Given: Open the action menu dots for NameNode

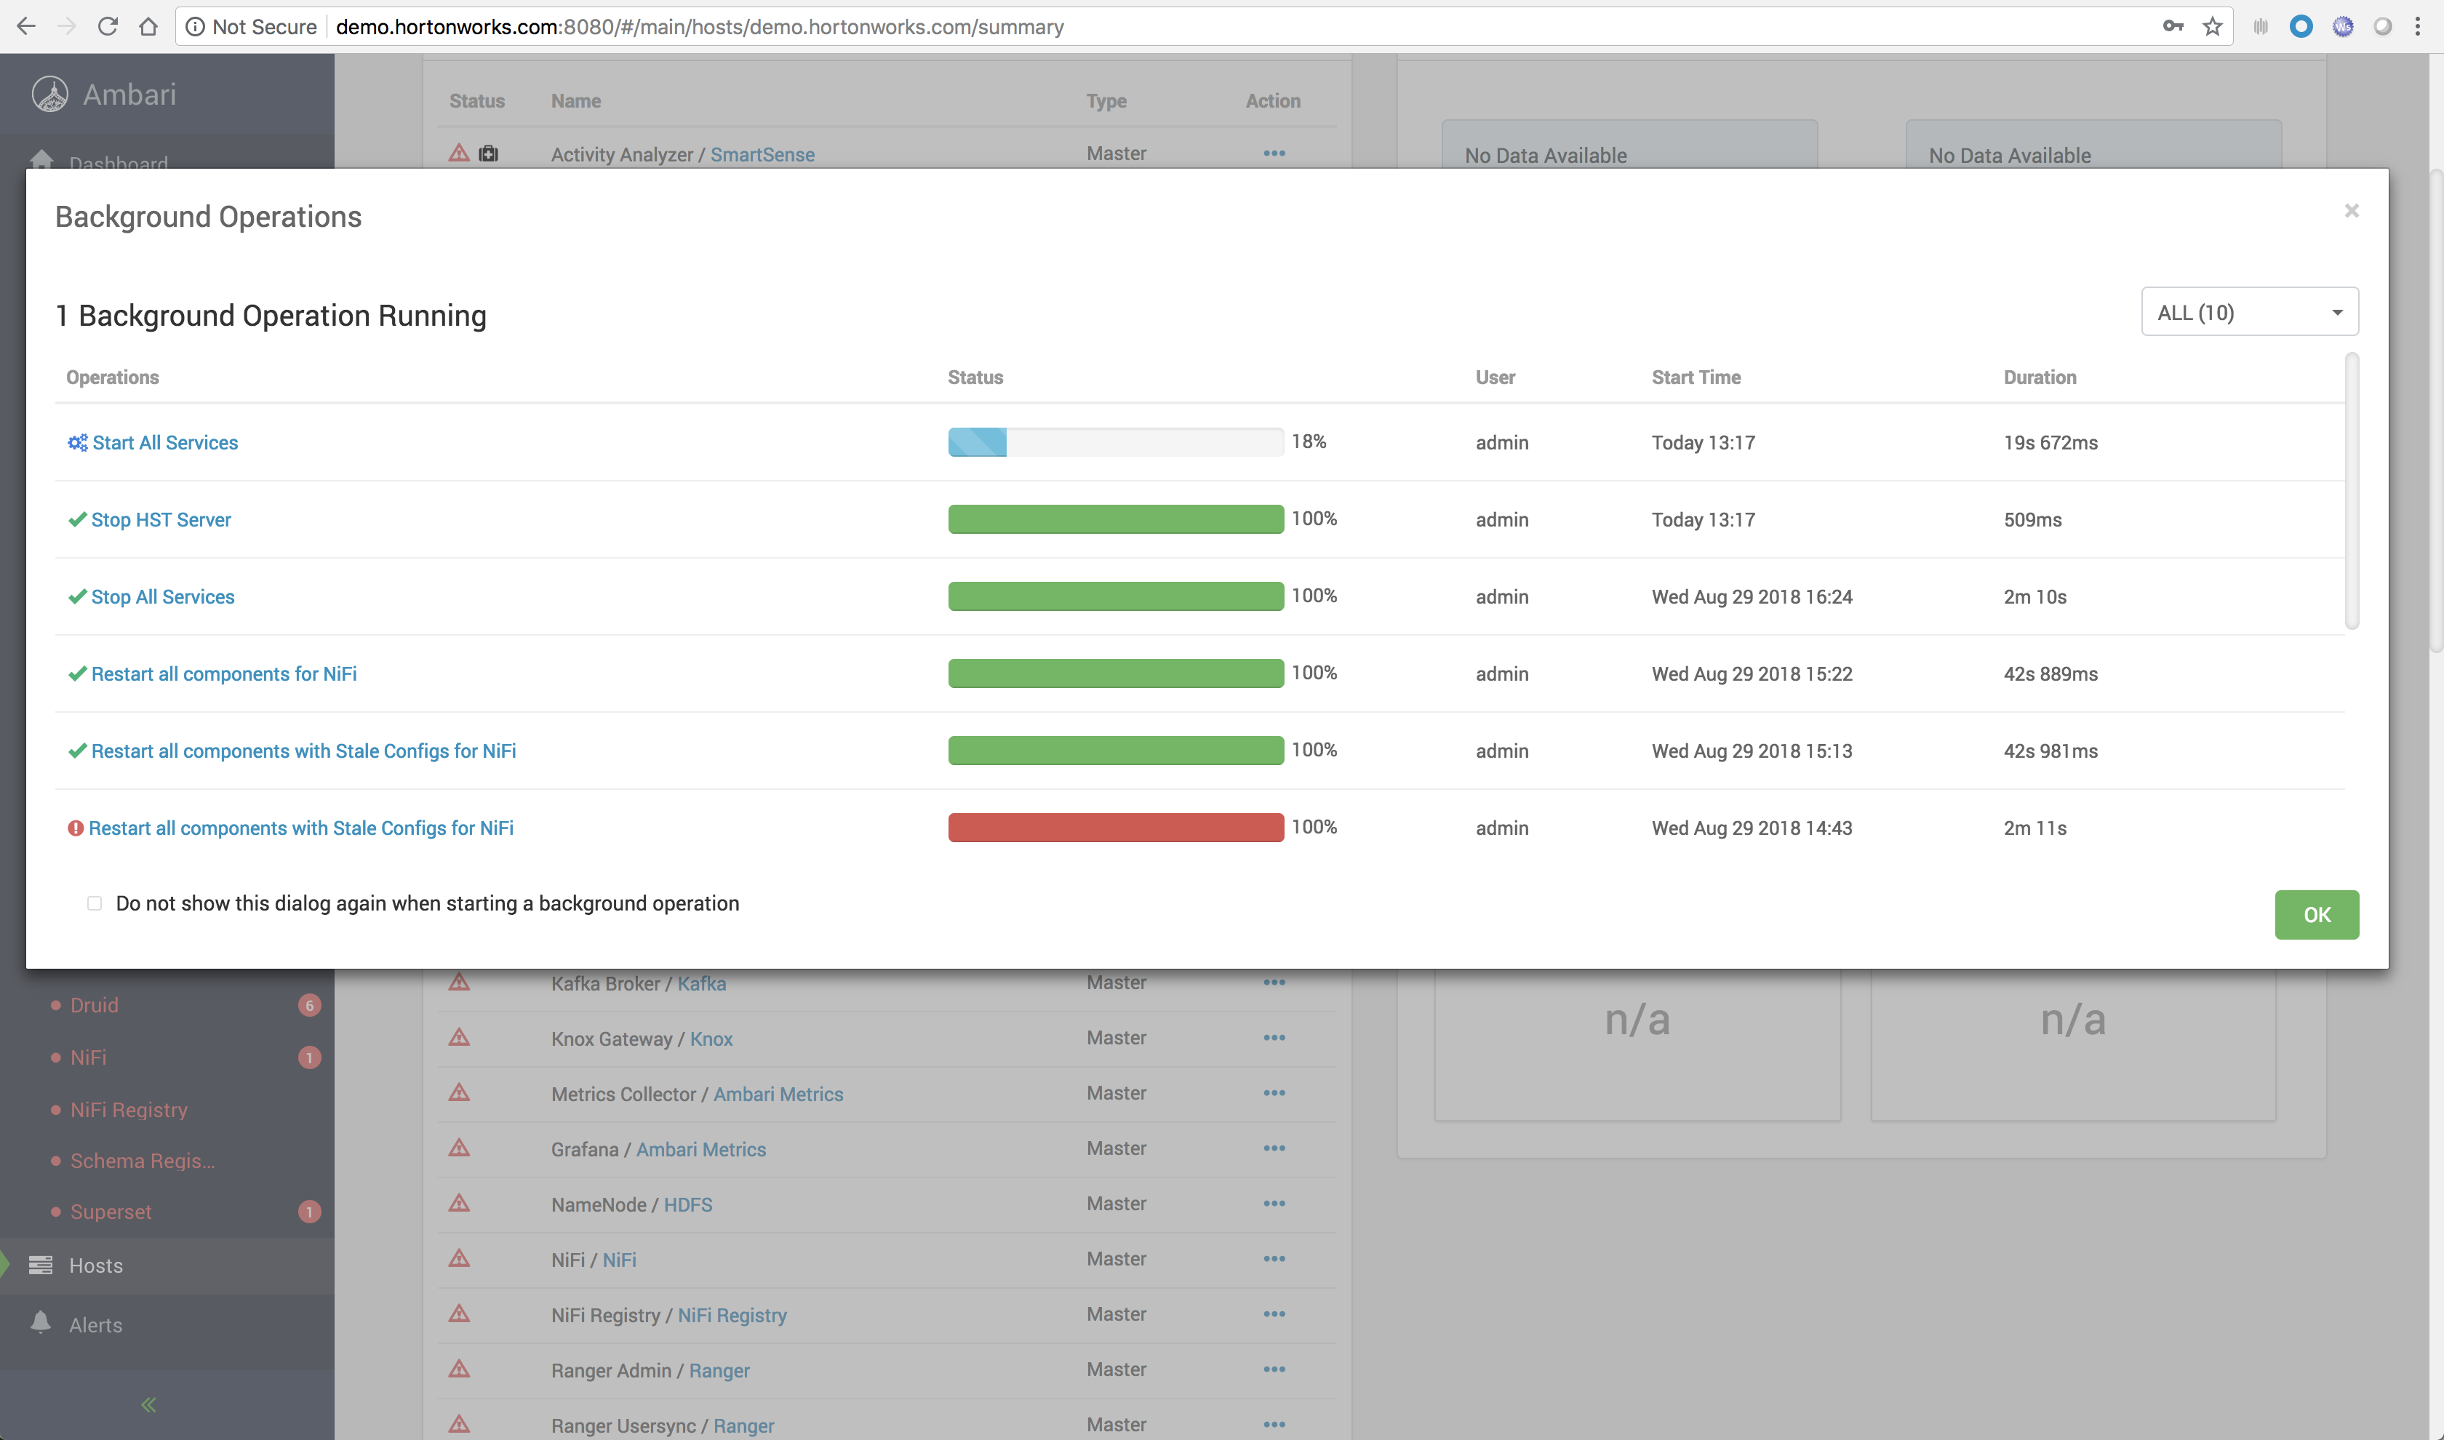Looking at the screenshot, I should pyautogui.click(x=1274, y=1204).
